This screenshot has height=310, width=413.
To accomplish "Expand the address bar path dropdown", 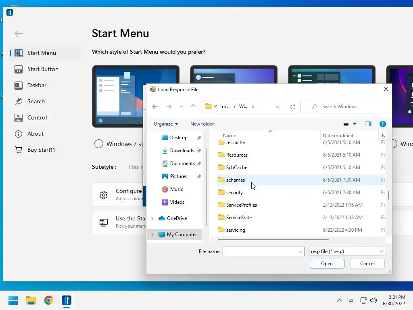I will pos(277,107).
